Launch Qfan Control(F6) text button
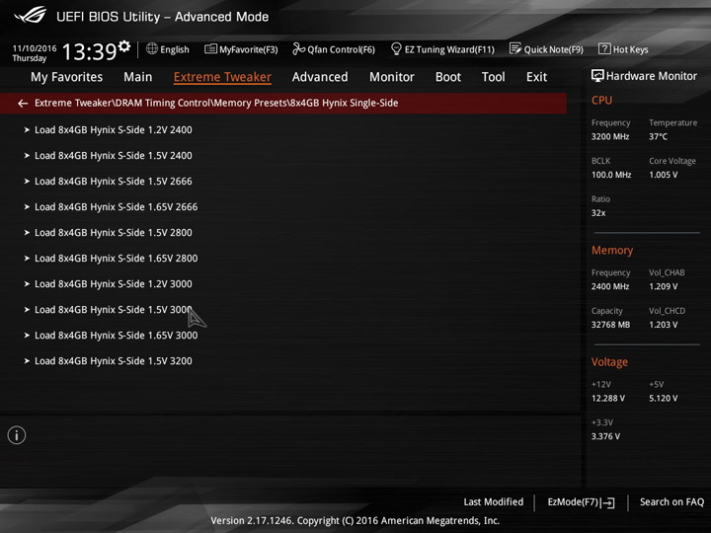 point(341,49)
